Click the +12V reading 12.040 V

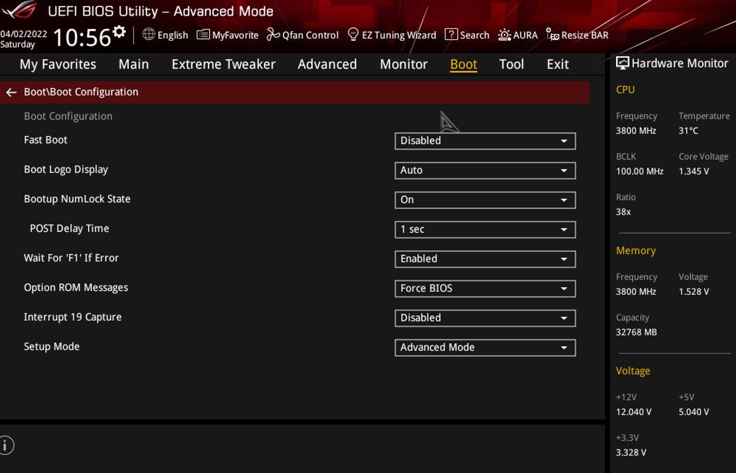click(634, 412)
